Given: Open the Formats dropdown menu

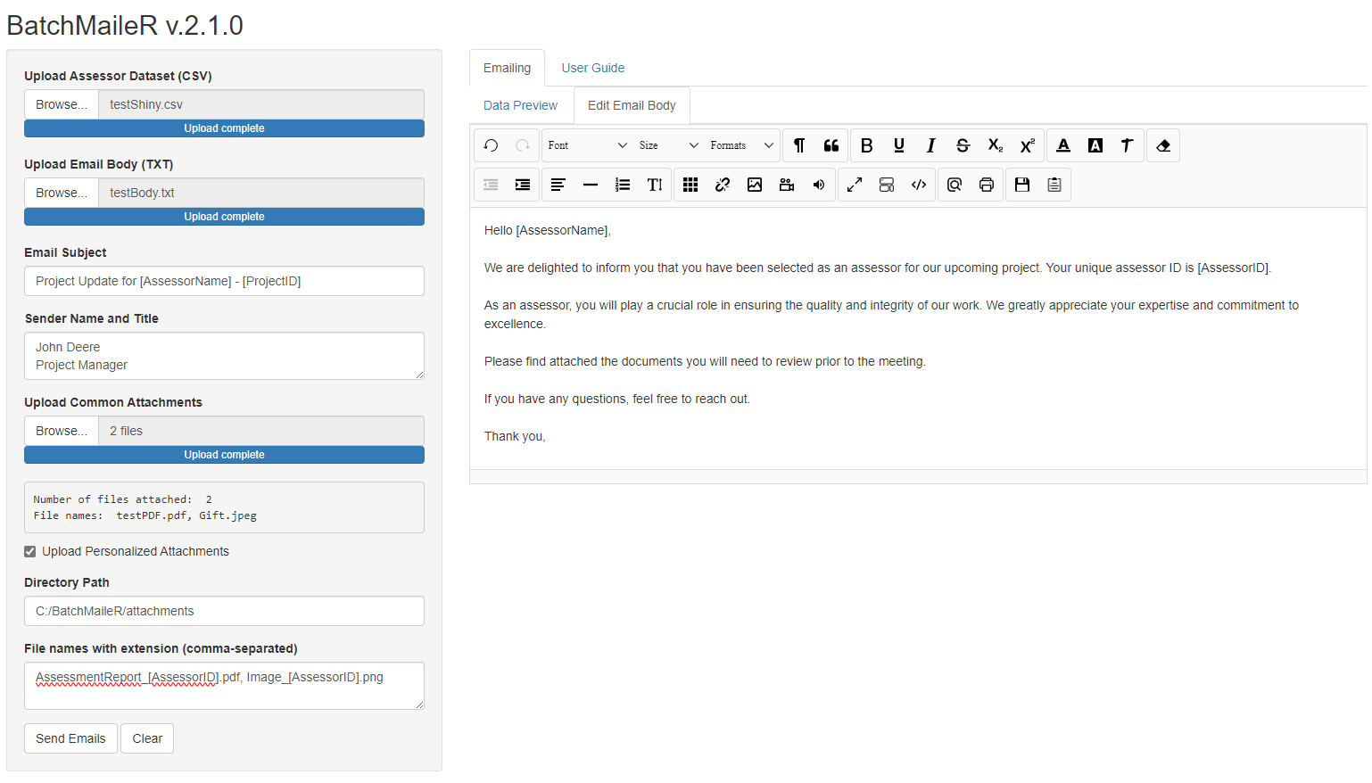Looking at the screenshot, I should 741,145.
